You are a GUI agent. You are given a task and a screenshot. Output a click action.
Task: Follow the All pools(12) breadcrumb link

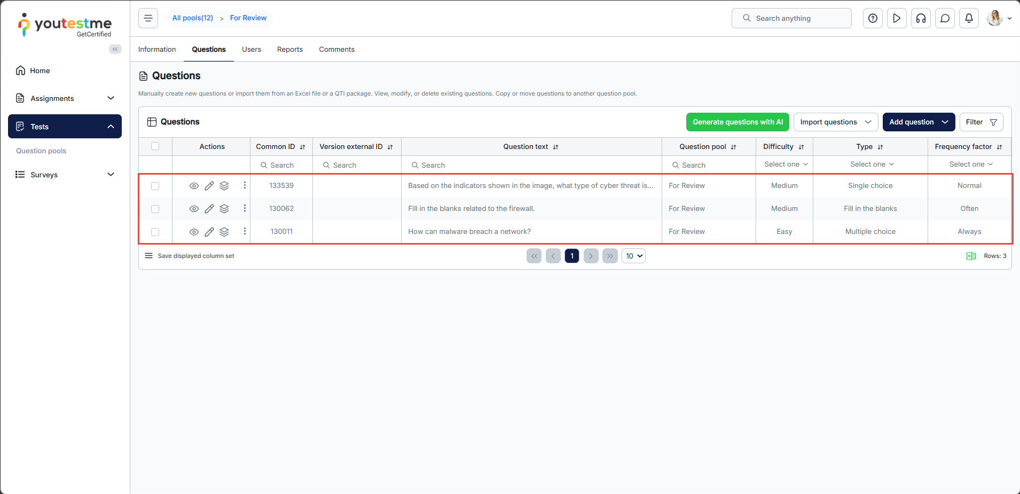click(x=192, y=18)
